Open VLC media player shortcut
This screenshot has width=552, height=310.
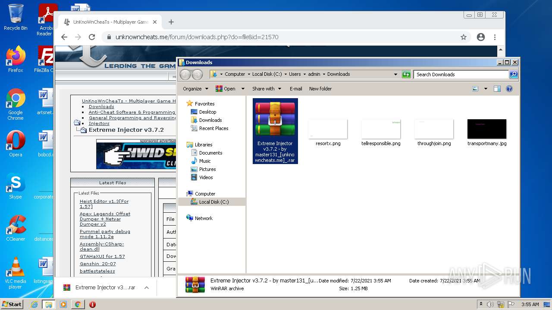pyautogui.click(x=16, y=273)
